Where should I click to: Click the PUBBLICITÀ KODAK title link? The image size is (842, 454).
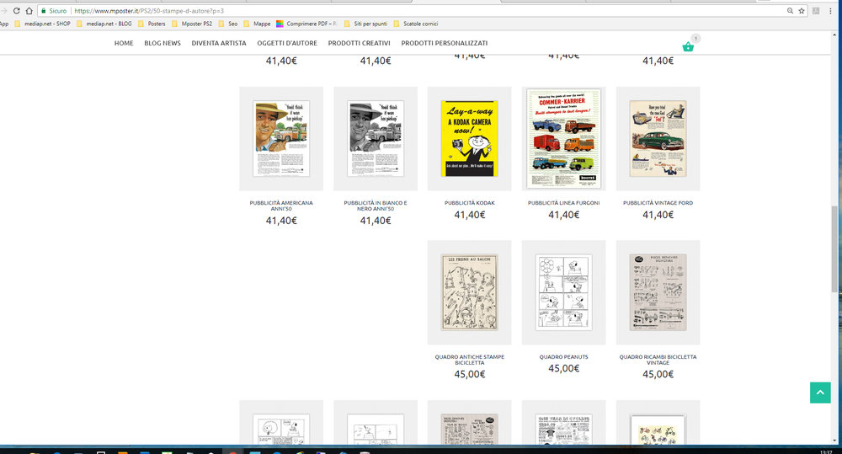click(469, 203)
